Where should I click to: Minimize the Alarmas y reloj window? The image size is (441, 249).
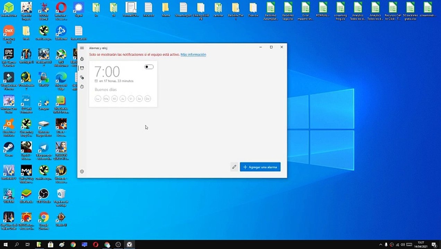[x=261, y=47]
